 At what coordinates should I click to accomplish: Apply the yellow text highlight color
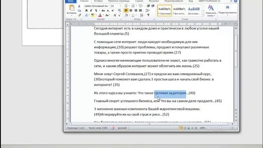(x=92, y=15)
